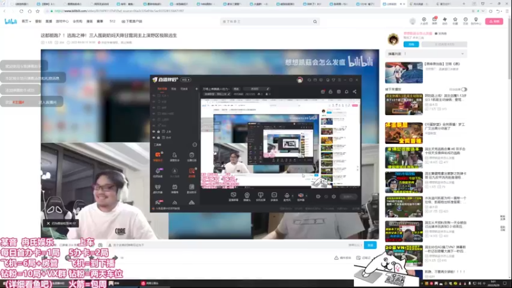Image resolution: width=512 pixels, height=288 pixels.
Task: Open the 游戏中心 menu item
Action: [62, 22]
